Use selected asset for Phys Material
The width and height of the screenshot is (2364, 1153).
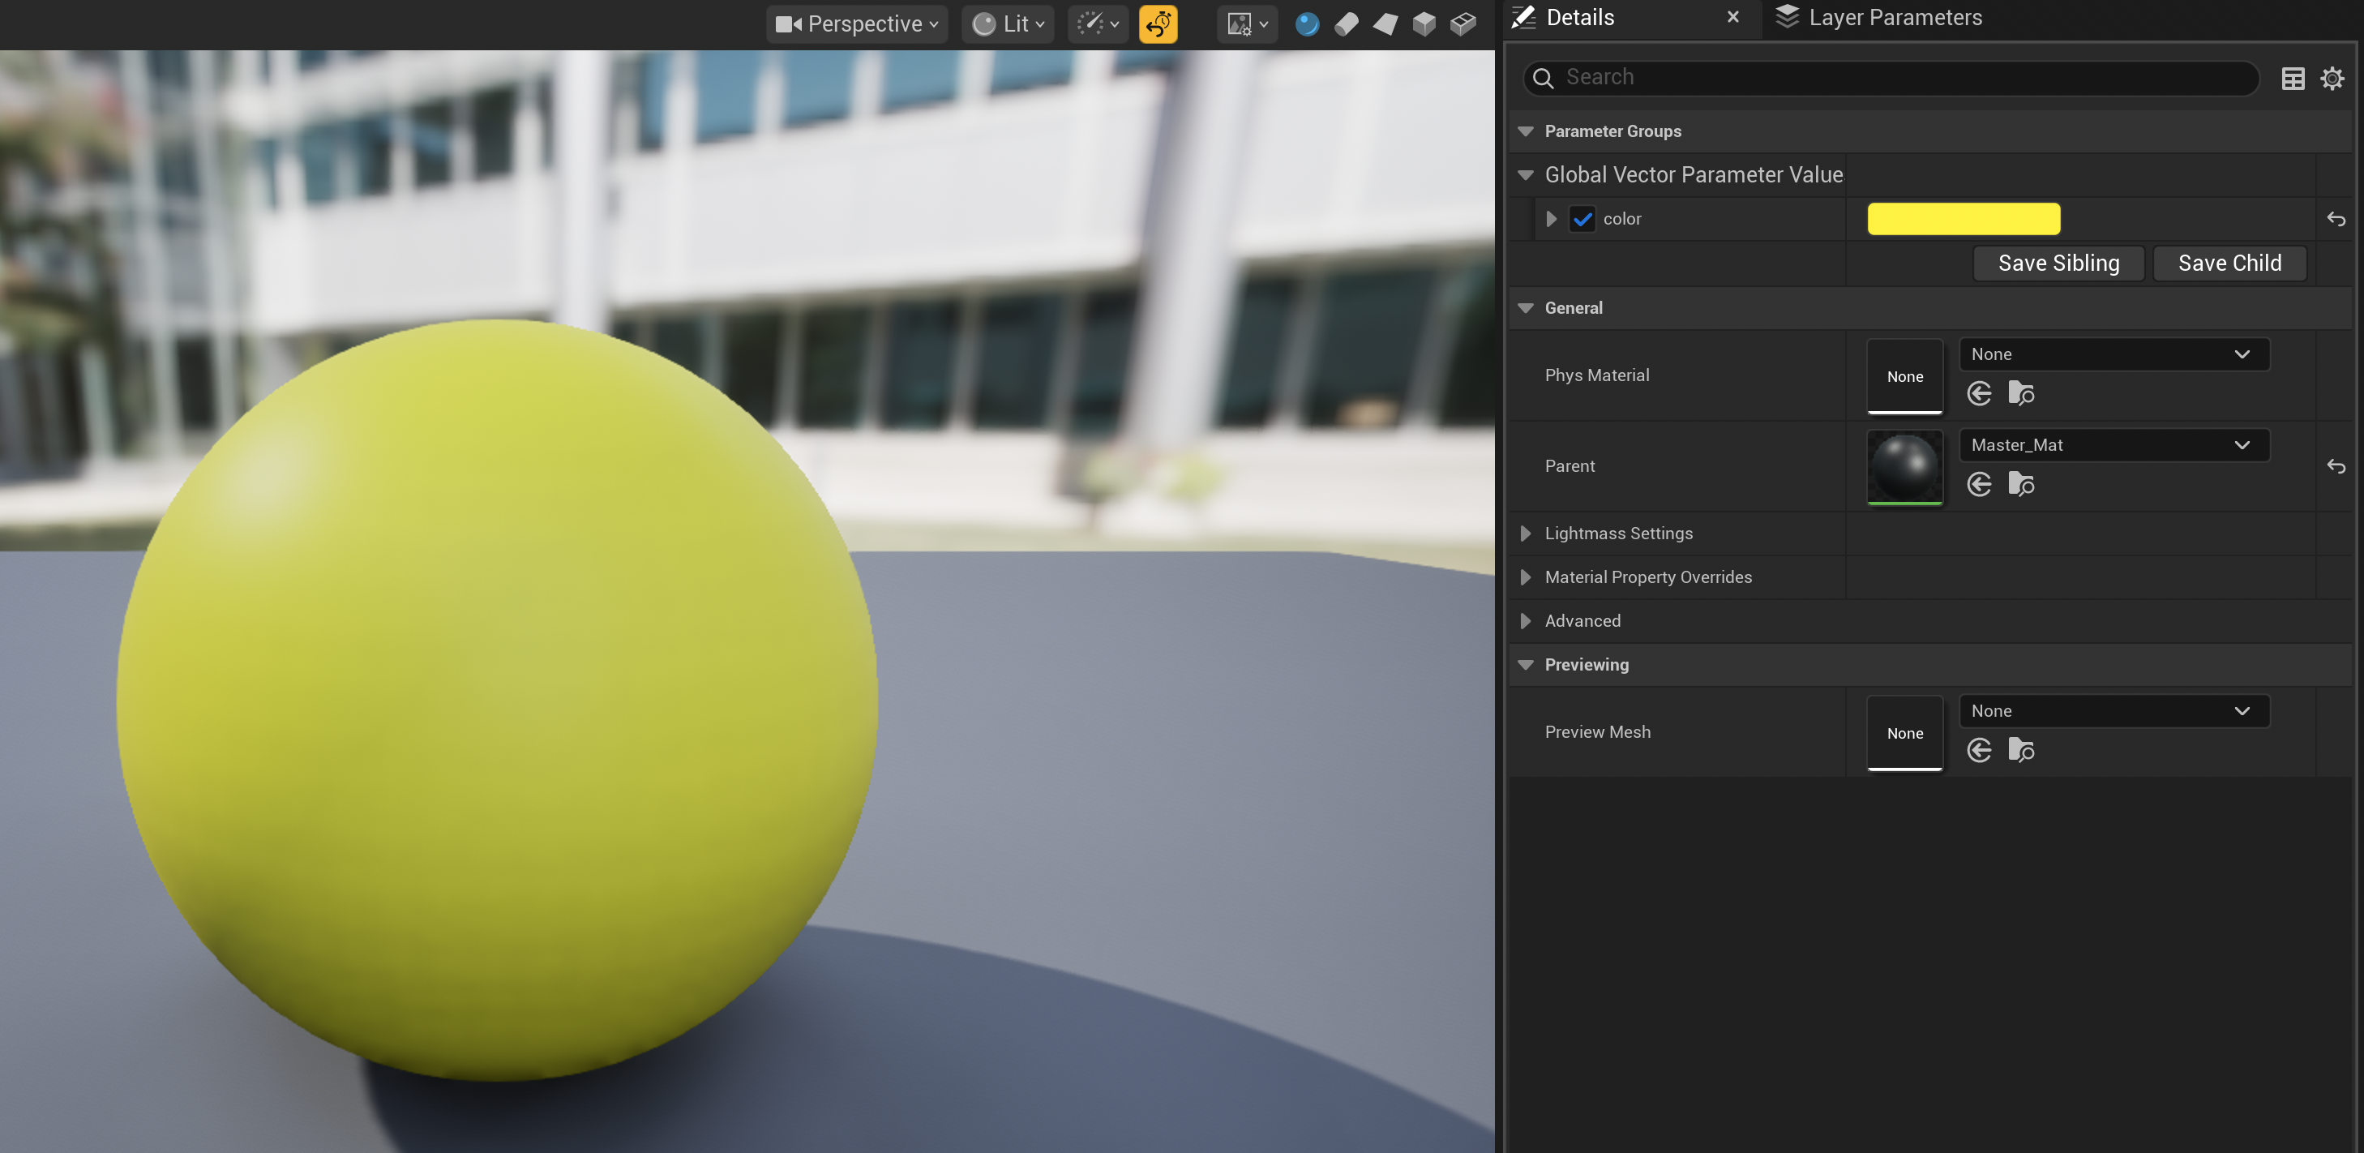pos(1979,394)
